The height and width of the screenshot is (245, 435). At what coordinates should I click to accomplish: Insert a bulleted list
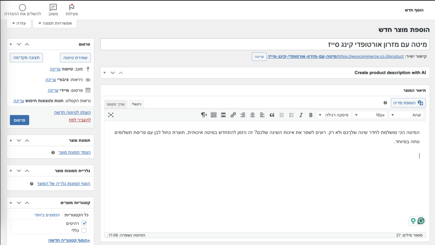coord(291,115)
